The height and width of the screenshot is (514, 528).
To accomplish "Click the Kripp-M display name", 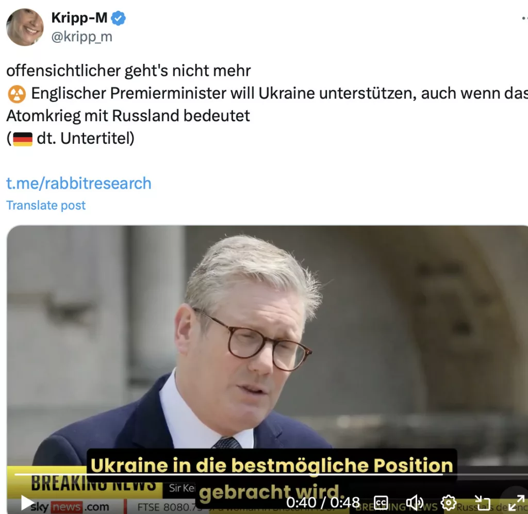I will [79, 18].
